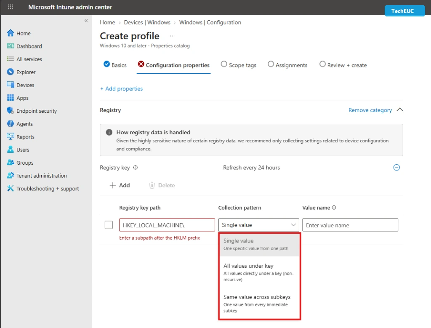Open Tenant administration in left navigation

pos(42,176)
